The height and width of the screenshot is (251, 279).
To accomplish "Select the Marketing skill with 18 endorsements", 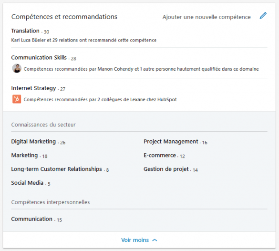I will (x=24, y=155).
